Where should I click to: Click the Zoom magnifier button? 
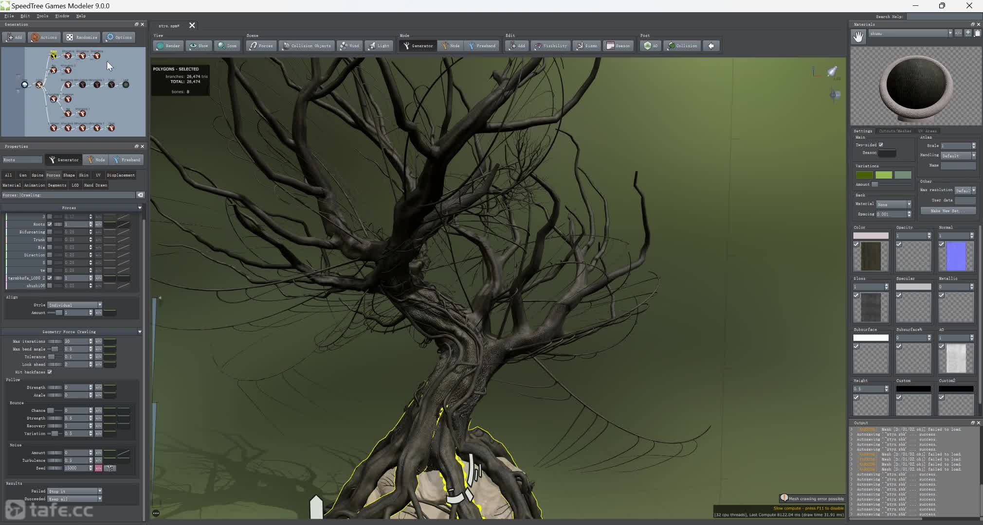tap(228, 46)
